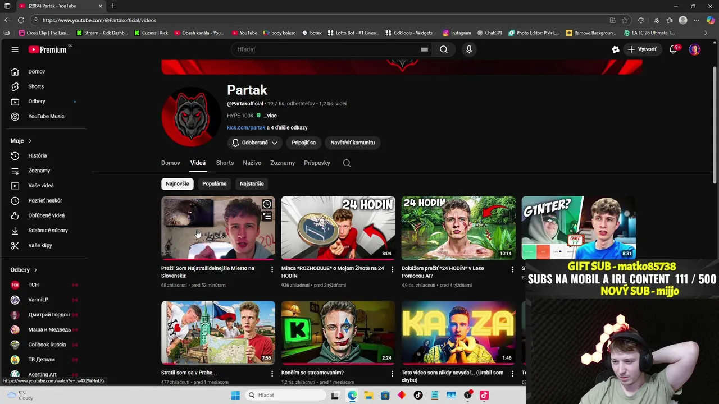719x404 pixels.
Task: Open the YouTube hamburger guide menu
Action: 15,49
